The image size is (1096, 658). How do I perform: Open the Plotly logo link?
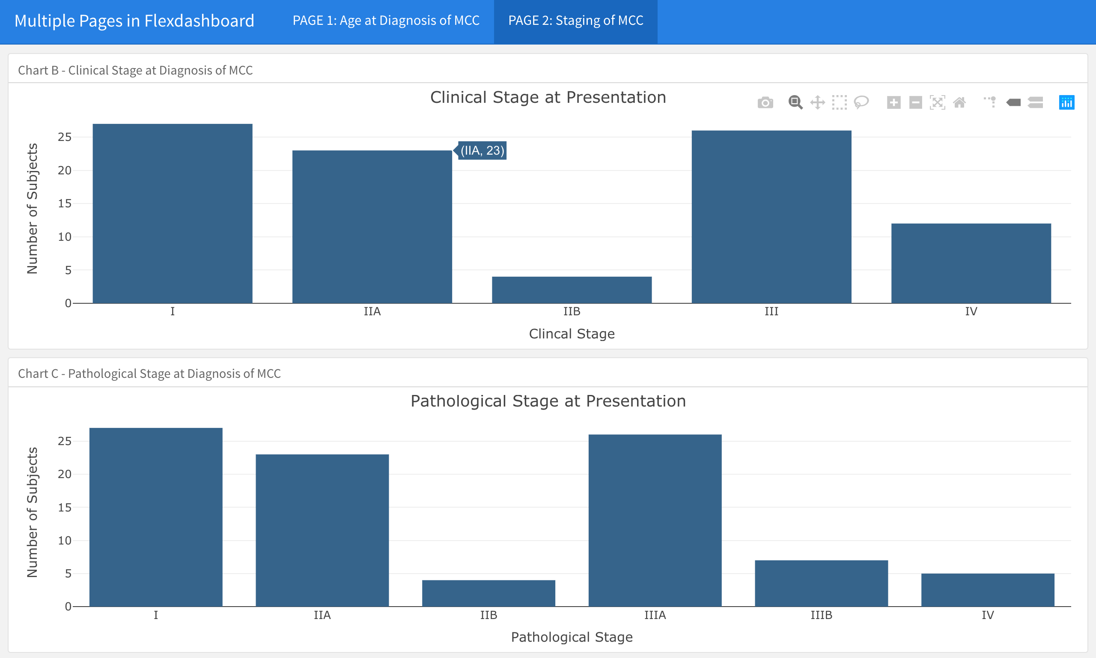1066,102
